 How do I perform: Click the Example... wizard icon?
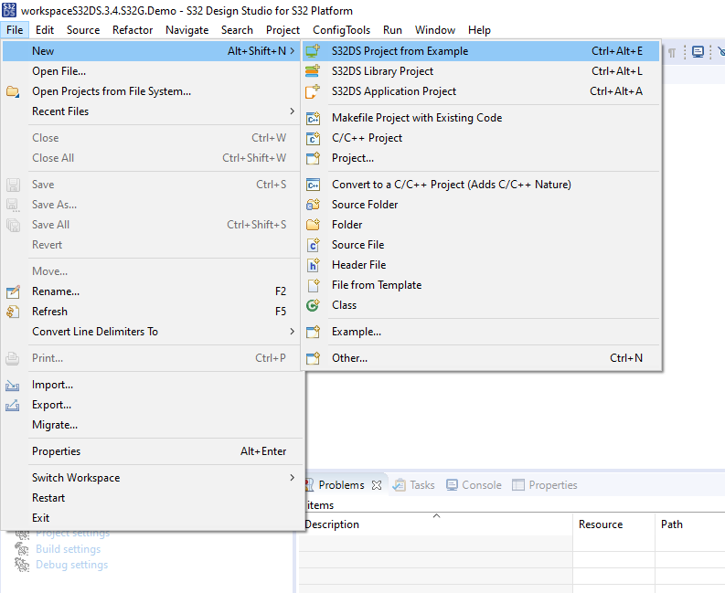point(313,332)
